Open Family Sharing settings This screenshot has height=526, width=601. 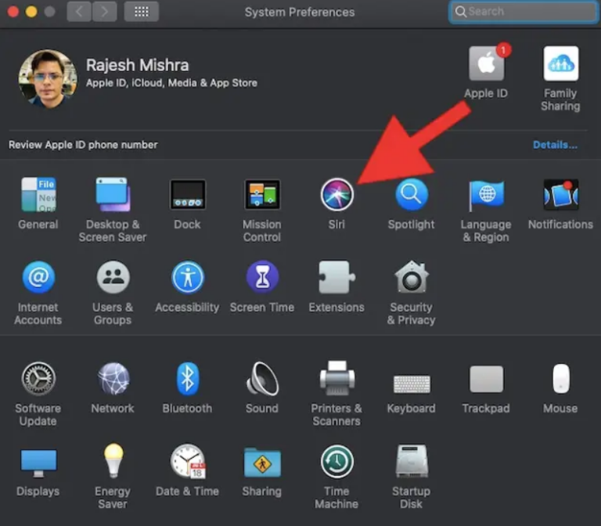point(560,64)
